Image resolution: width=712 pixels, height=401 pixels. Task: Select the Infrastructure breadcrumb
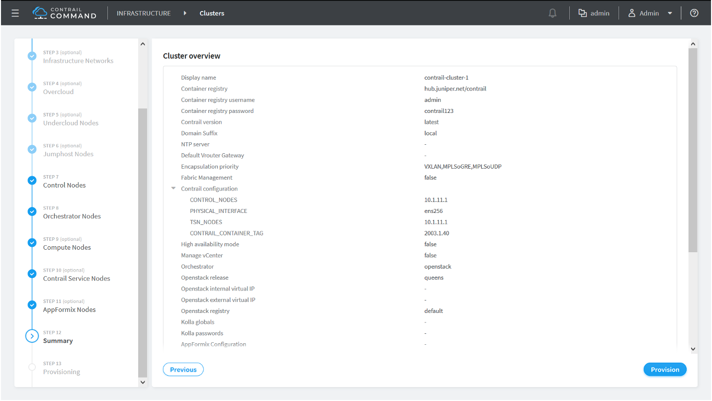coord(143,13)
